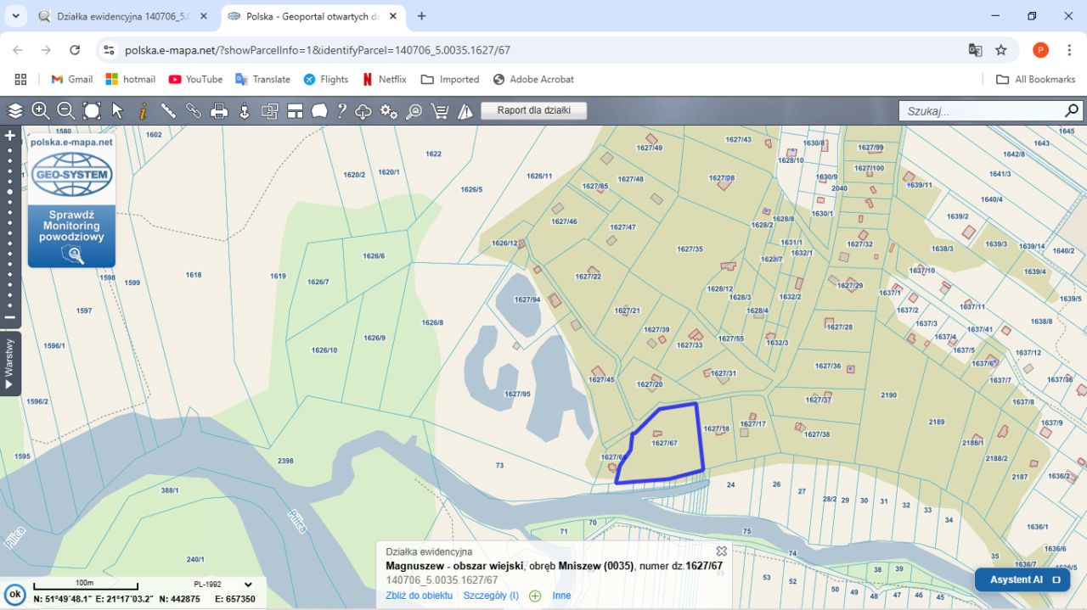Open the coordinate system PL-1992 dropdown
The width and height of the screenshot is (1087, 610).
pyautogui.click(x=223, y=585)
